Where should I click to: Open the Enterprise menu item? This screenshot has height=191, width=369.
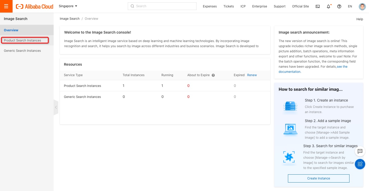[260, 6]
